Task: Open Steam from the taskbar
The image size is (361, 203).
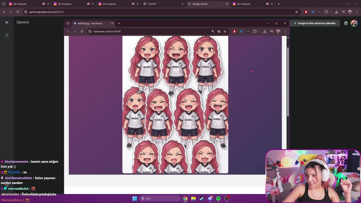Action: [202, 198]
